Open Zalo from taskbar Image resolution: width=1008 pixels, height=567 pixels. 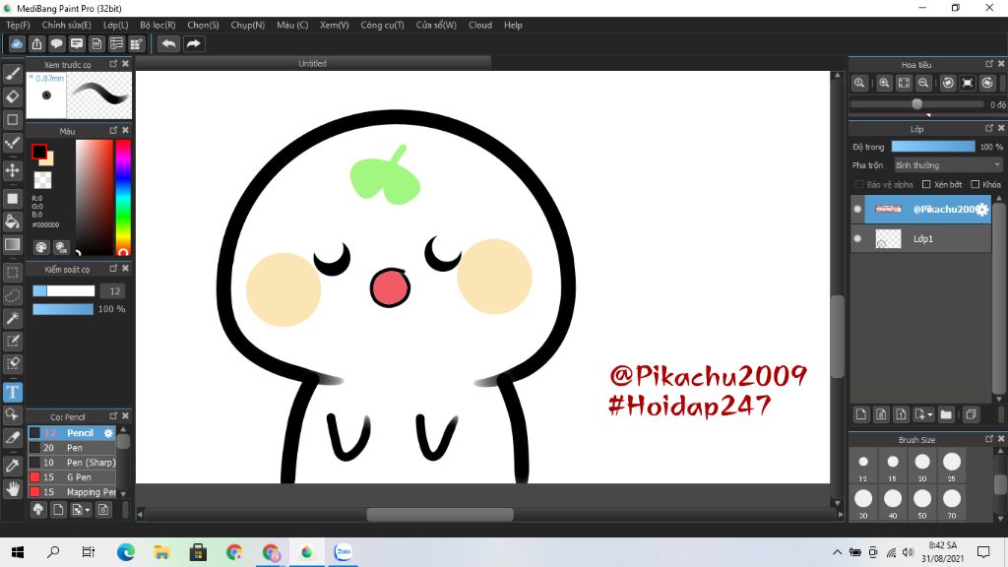(344, 552)
